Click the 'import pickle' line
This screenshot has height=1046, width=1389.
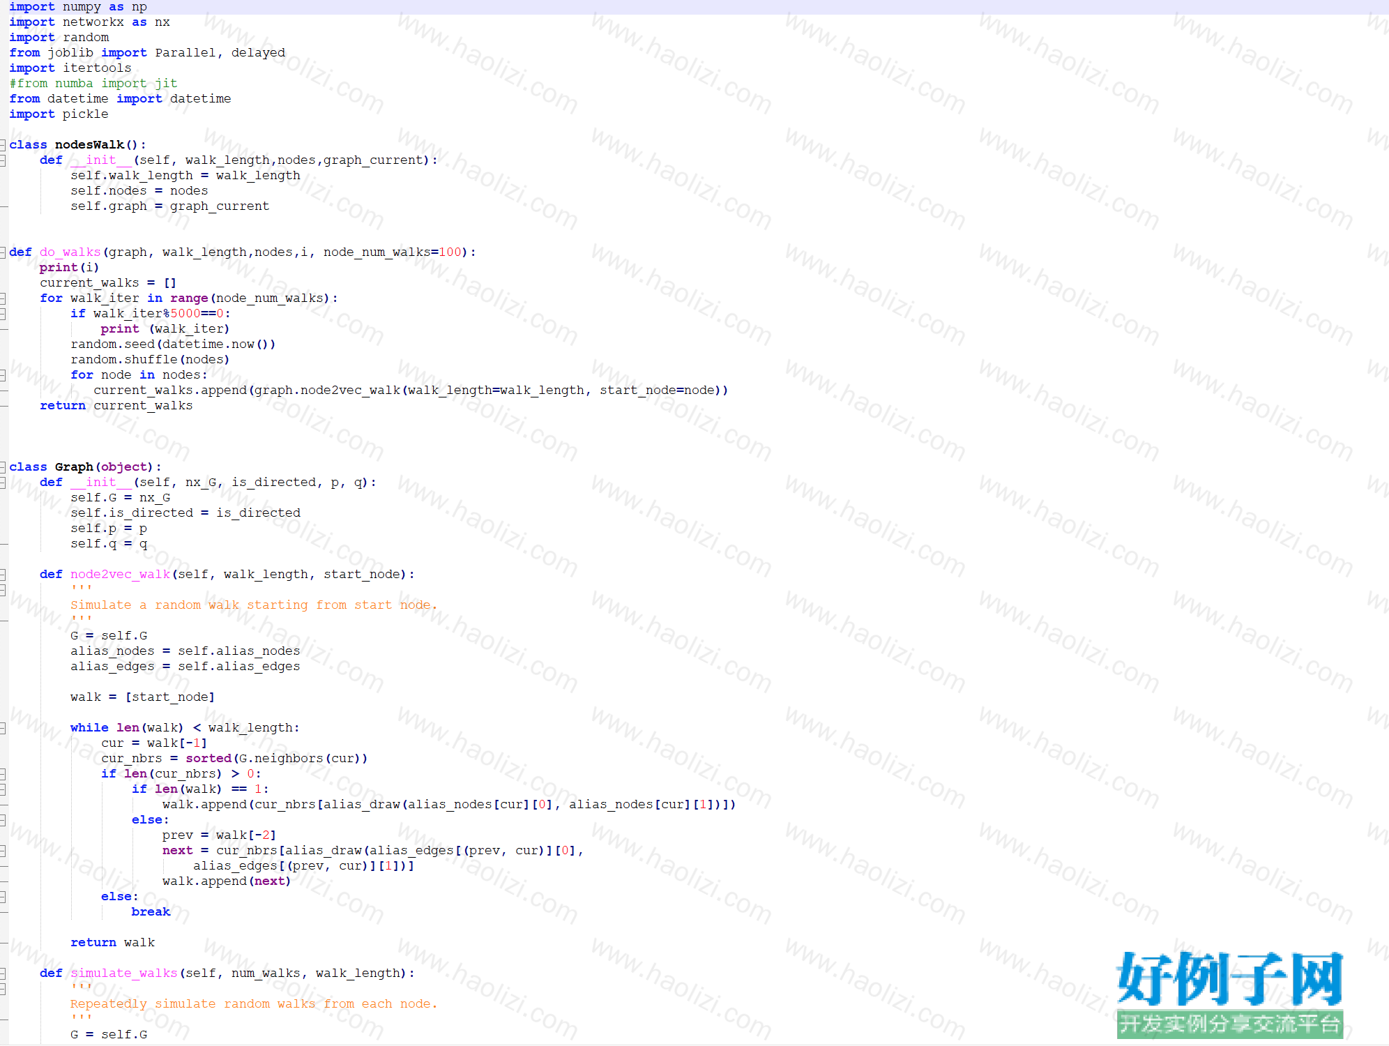59,114
